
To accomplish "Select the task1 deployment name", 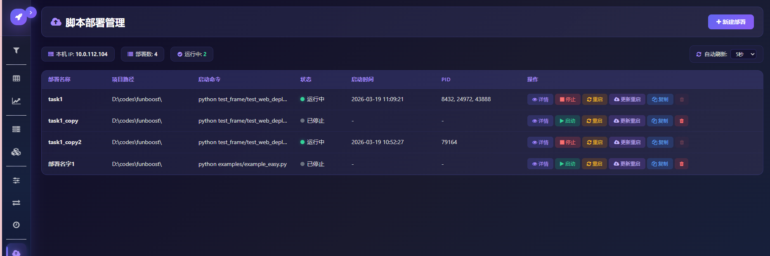I will coord(55,99).
